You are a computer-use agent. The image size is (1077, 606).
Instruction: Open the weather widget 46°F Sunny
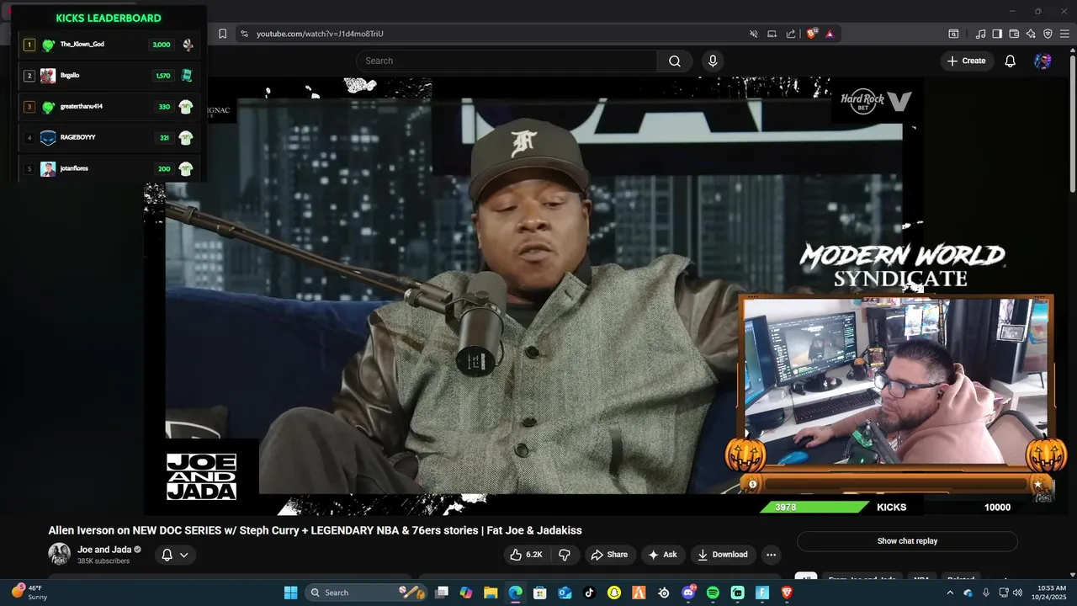[x=29, y=593]
